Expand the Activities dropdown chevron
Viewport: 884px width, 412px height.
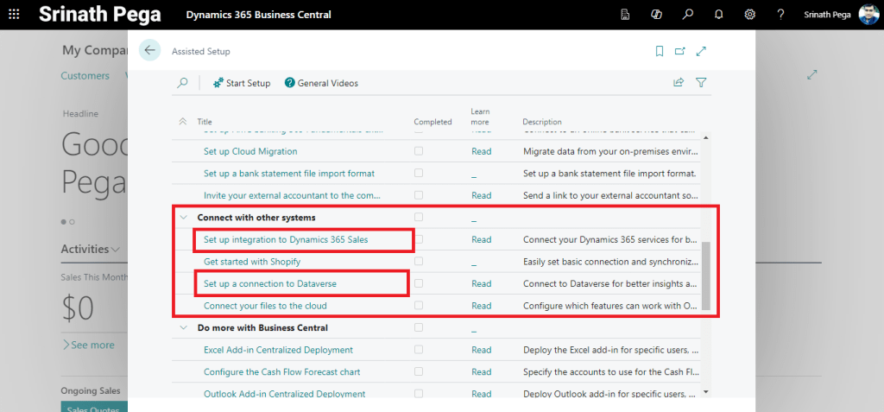pos(116,250)
